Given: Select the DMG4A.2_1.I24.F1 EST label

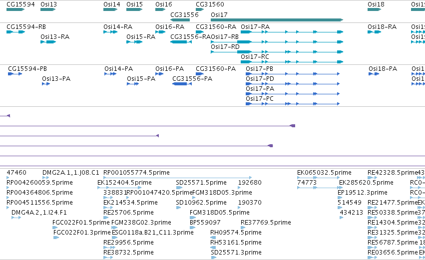Looking at the screenshot, I should coord(39,213).
